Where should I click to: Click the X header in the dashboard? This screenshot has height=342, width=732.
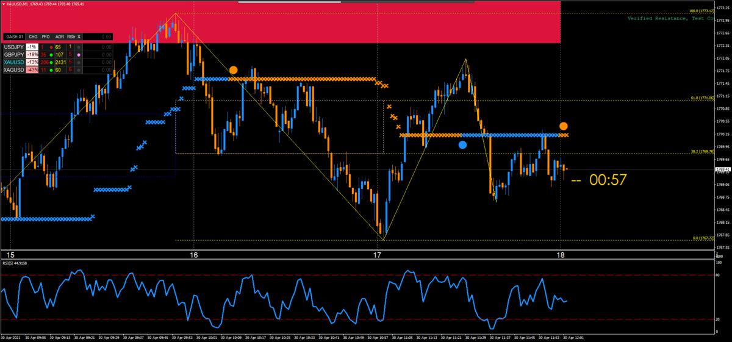click(79, 37)
